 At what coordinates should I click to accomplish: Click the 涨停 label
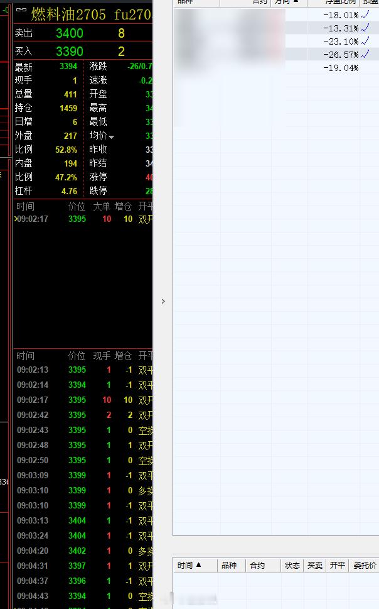pos(98,177)
